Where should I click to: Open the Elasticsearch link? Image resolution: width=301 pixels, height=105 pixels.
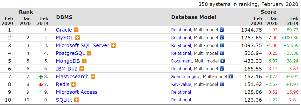[x=72, y=77]
